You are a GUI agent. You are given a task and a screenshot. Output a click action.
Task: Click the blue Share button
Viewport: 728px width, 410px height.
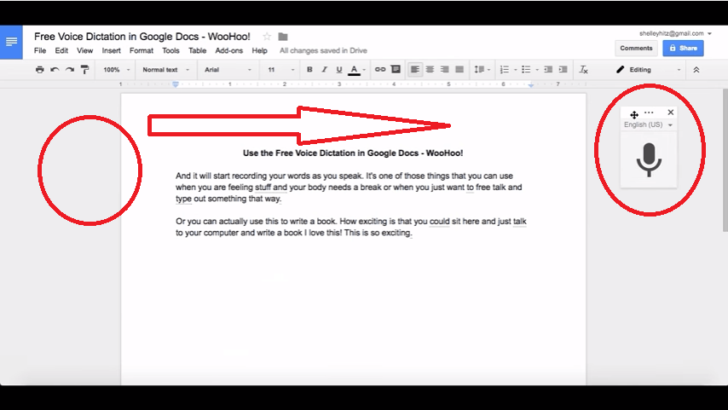tap(683, 49)
